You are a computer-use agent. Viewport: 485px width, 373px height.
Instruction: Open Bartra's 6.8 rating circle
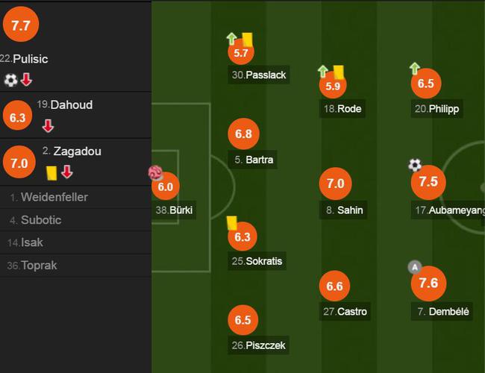pyautogui.click(x=243, y=134)
